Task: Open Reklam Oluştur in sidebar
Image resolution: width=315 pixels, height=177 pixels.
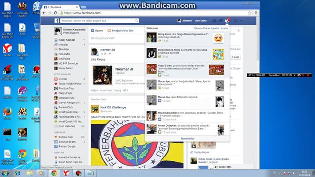Action: pyautogui.click(x=67, y=147)
